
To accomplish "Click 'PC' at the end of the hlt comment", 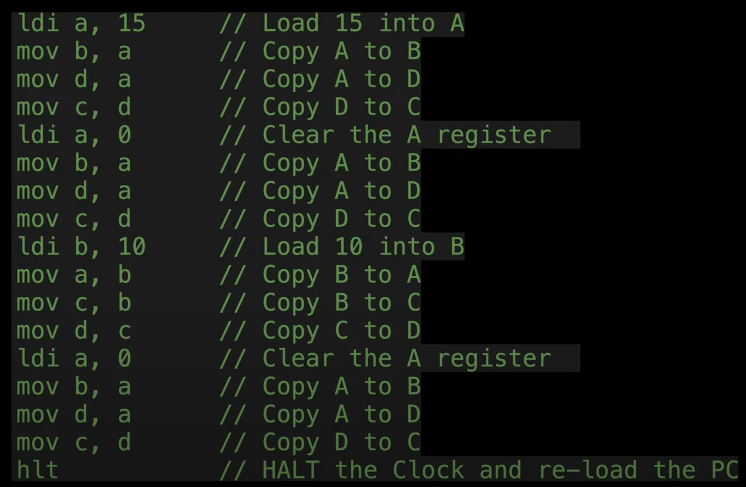I will [725, 470].
